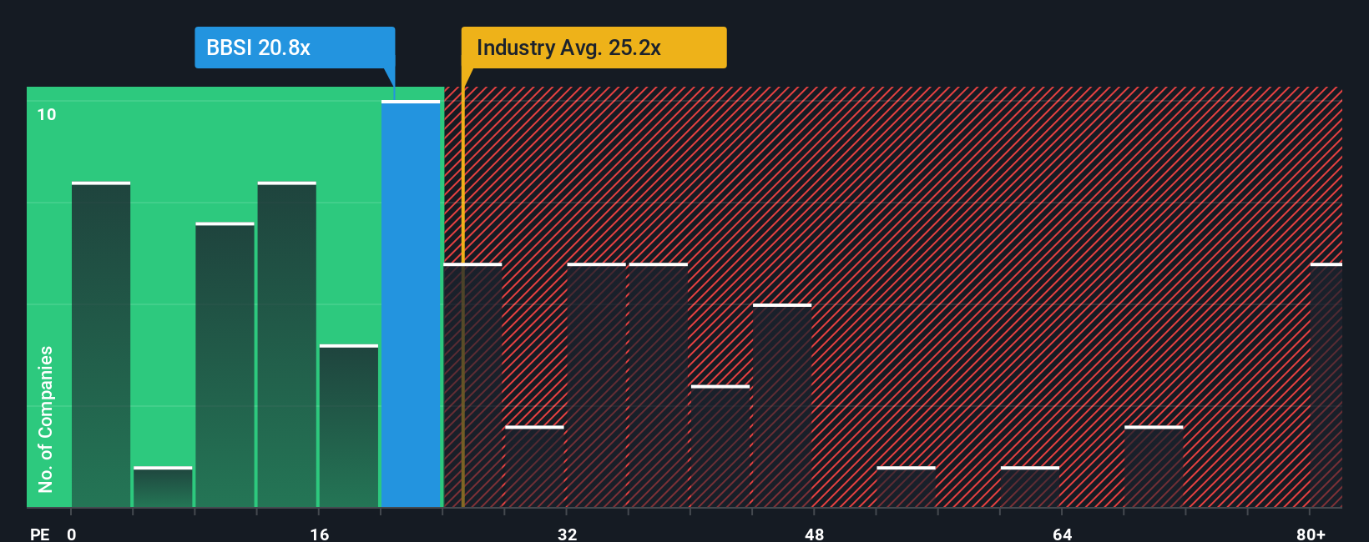
Task: Click the BBSI 20.8x label
Action: point(295,48)
